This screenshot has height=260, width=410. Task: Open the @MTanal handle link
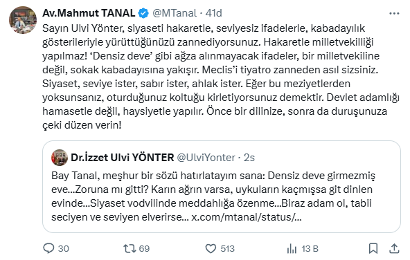pyautogui.click(x=175, y=13)
